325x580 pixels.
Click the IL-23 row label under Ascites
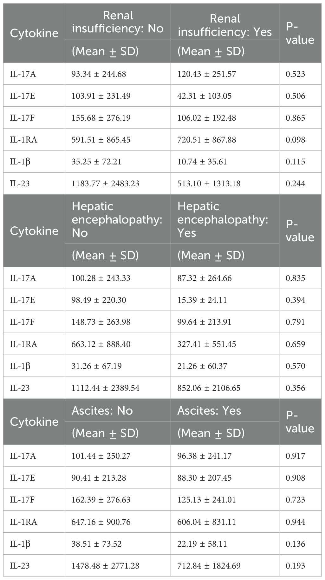(20, 566)
